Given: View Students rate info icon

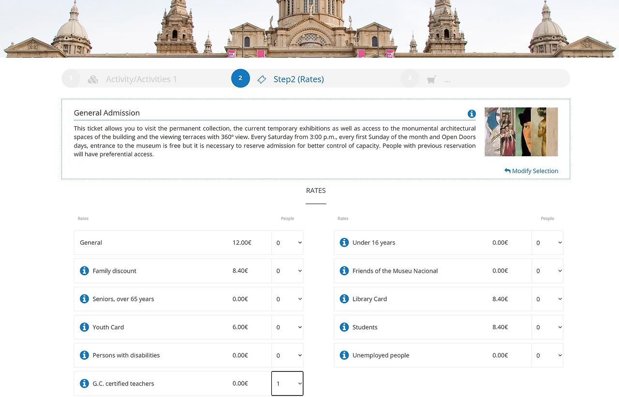Looking at the screenshot, I should (344, 327).
